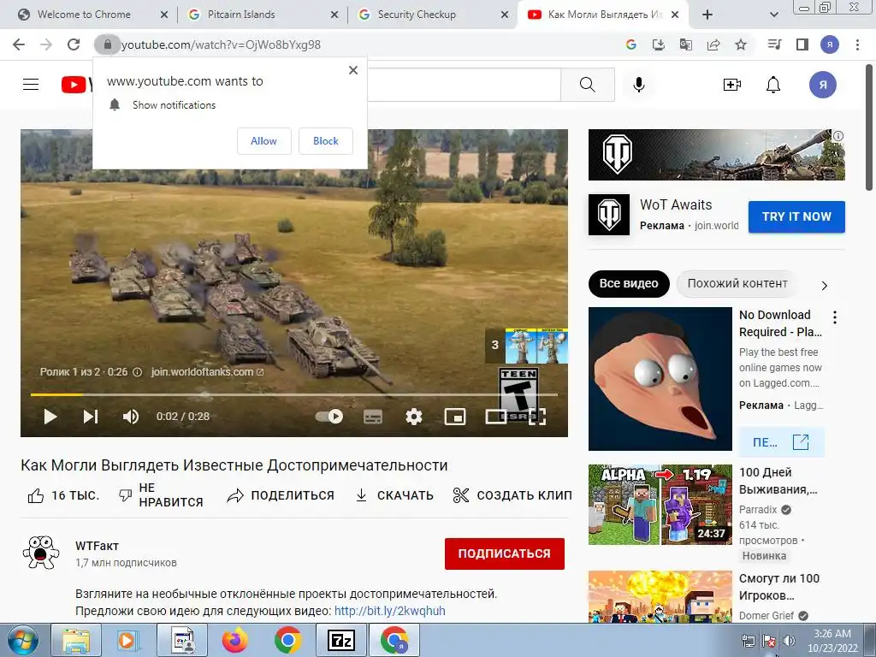Click Поделиться share button
This screenshot has height=657, width=876.
[x=281, y=495]
